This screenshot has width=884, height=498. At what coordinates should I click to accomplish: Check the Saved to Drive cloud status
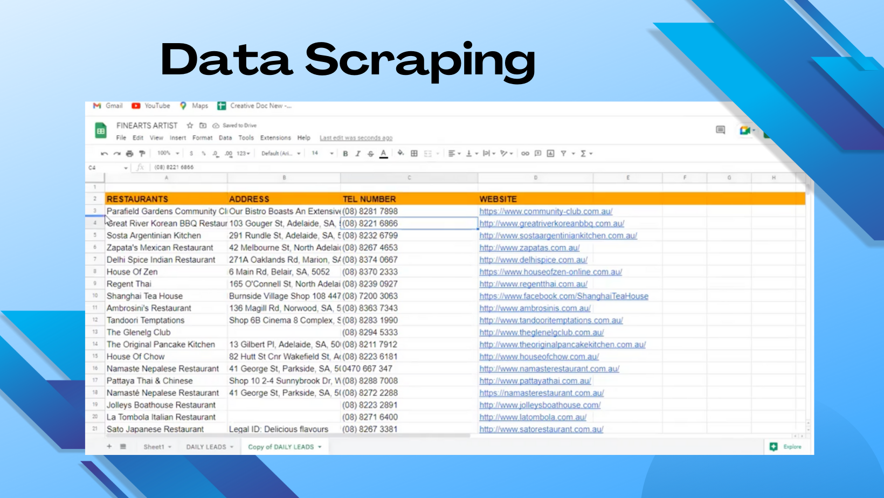coord(234,126)
